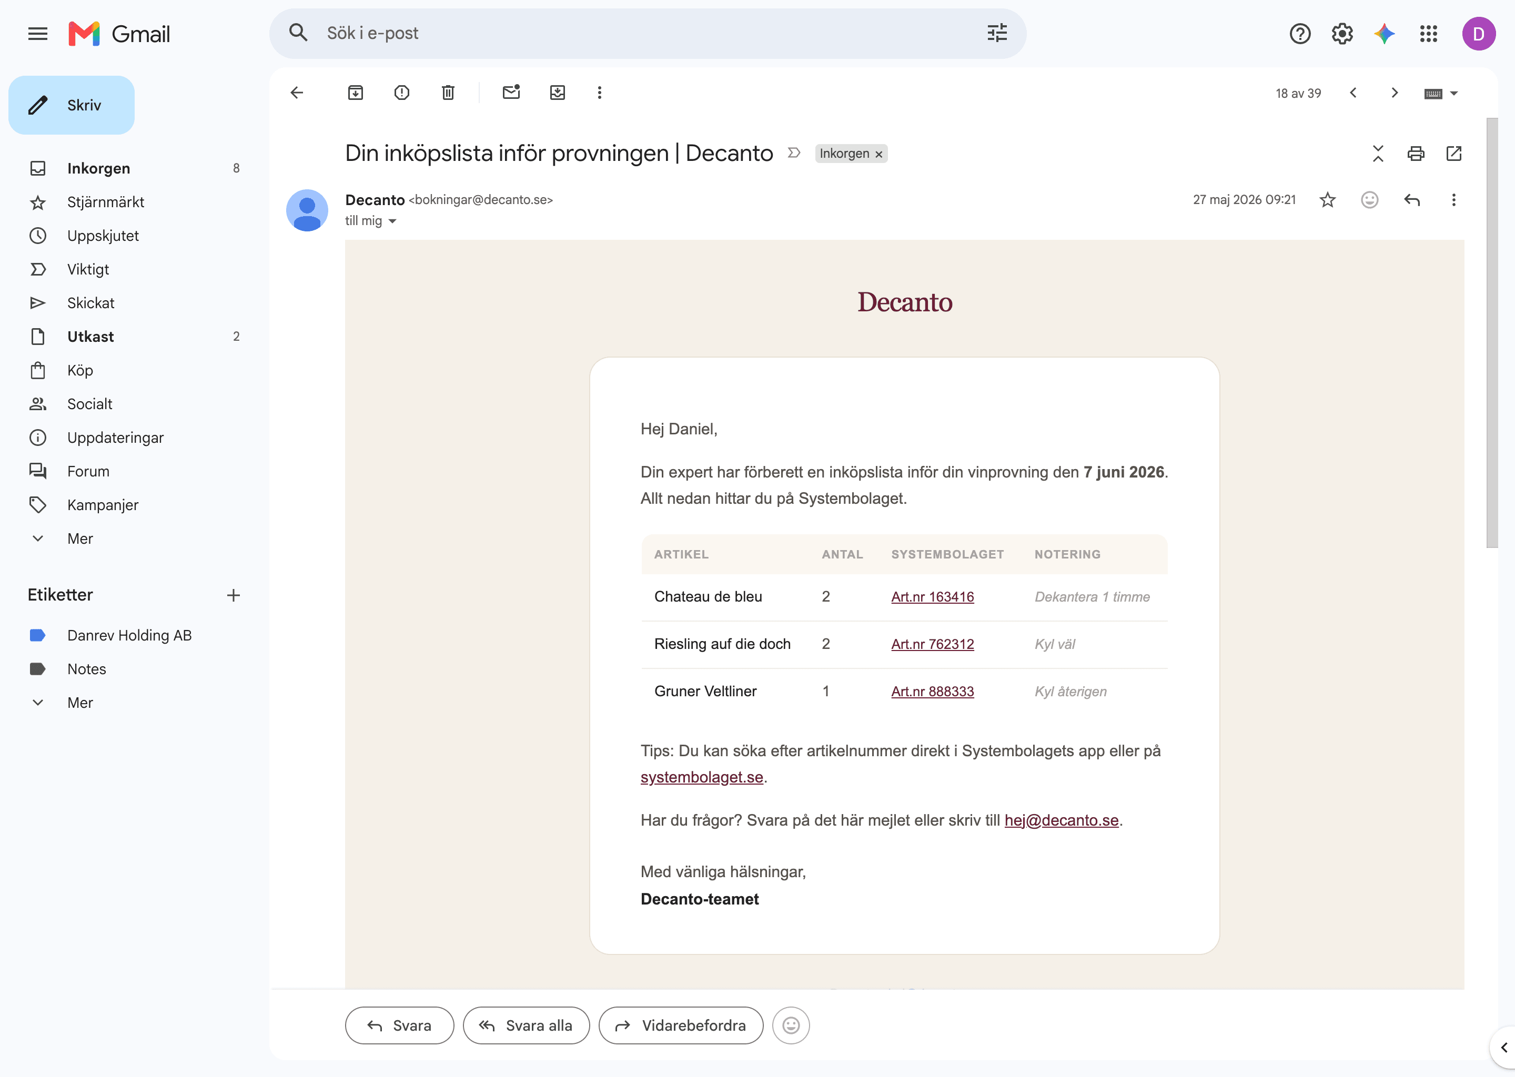
Task: Open Art.nr 163416 link
Action: pos(932,596)
